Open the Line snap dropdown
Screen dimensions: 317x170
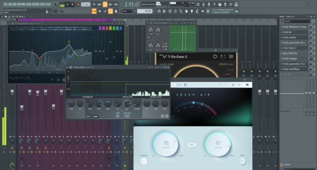(x=127, y=11)
